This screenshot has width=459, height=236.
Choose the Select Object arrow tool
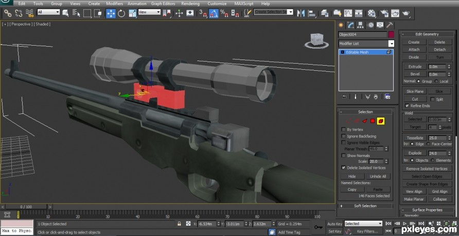65,13
